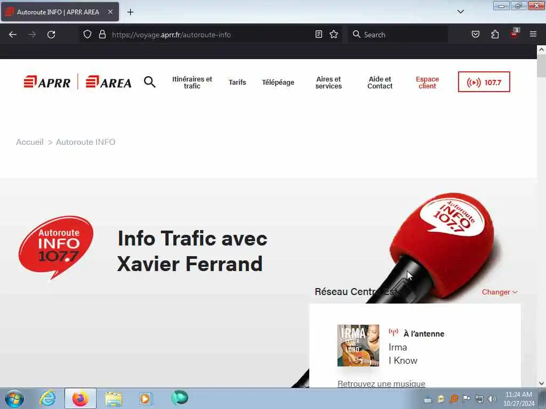The image size is (546, 409).
Task: Click the Irma artist name
Action: pos(398,347)
